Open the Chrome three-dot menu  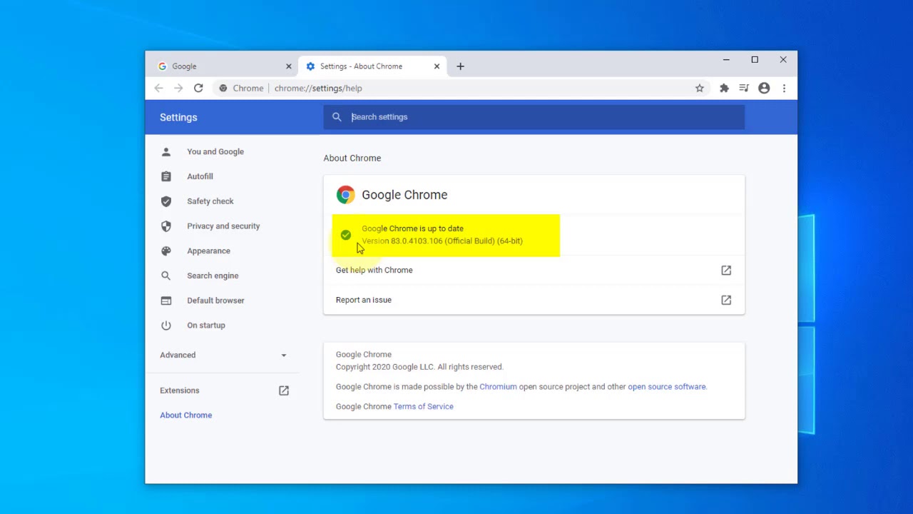[x=784, y=89]
